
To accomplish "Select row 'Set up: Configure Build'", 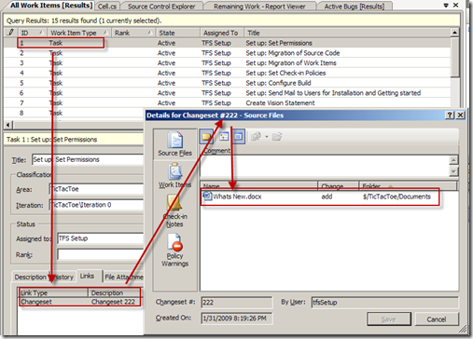I will click(227, 83).
